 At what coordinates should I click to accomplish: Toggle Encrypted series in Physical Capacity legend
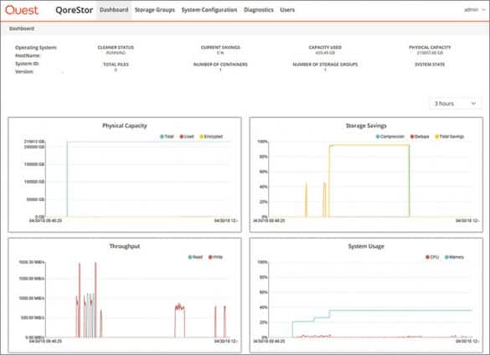pos(211,136)
